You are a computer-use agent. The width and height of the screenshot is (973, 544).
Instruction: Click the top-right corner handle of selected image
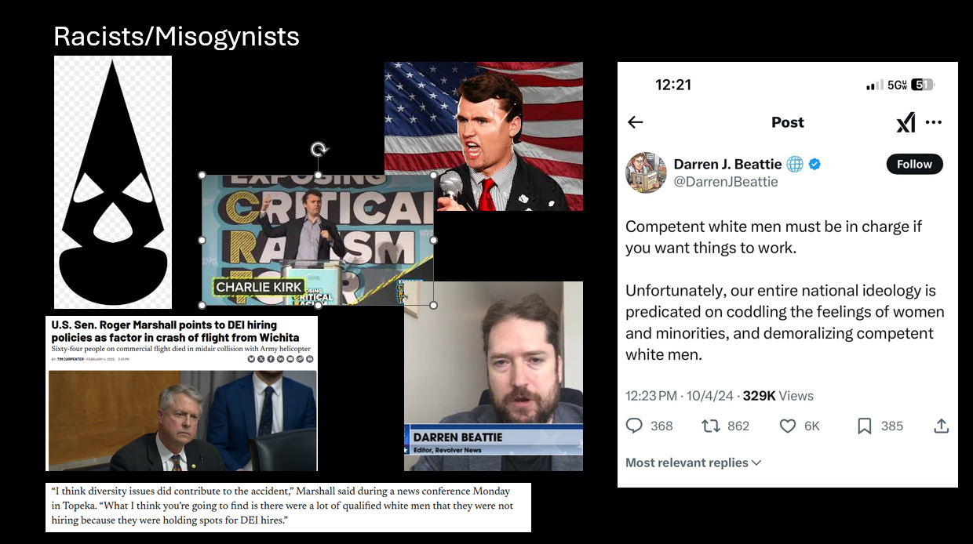coord(434,175)
